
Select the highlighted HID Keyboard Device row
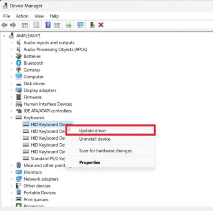coord(48,124)
